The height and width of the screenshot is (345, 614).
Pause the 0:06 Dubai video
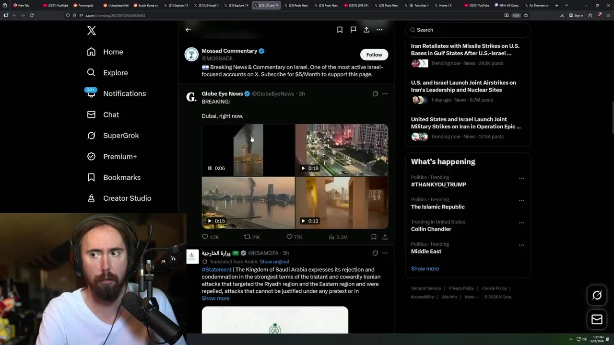[210, 168]
